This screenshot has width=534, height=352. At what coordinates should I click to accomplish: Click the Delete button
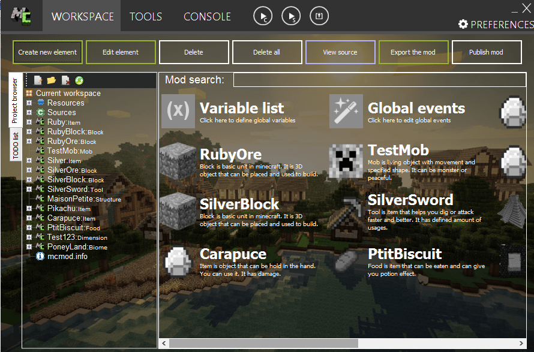pyautogui.click(x=194, y=52)
